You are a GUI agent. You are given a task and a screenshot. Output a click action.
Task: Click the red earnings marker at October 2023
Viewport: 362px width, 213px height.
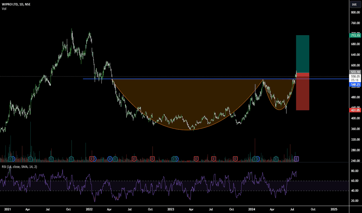click(x=235, y=159)
